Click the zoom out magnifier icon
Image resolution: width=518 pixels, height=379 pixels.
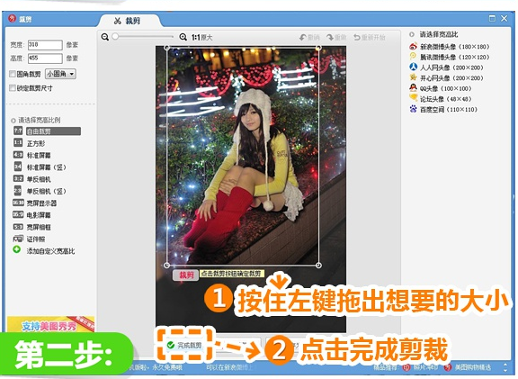[x=105, y=37]
